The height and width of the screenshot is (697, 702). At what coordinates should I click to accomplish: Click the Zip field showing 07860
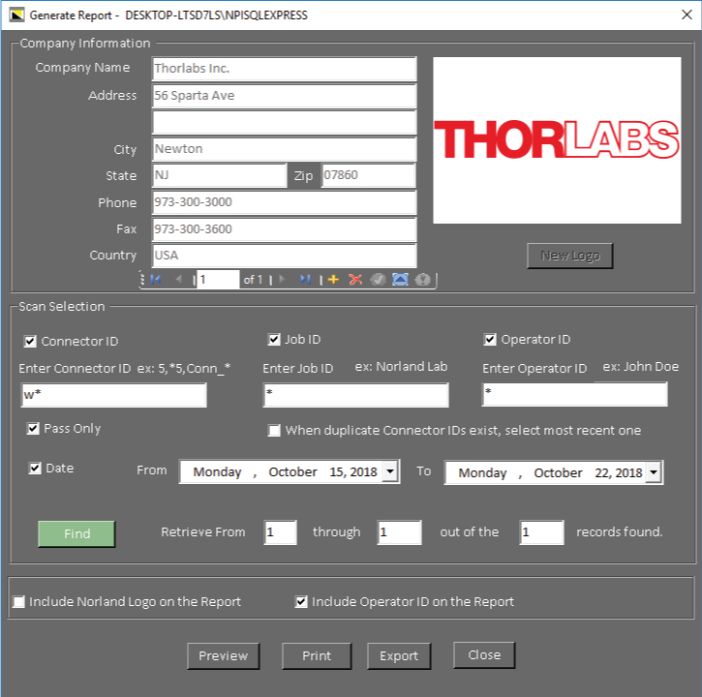click(x=369, y=175)
